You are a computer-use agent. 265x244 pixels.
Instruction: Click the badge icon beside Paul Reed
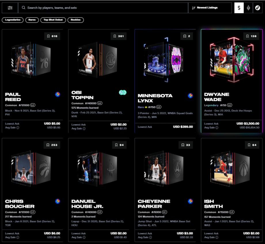tap(58, 94)
